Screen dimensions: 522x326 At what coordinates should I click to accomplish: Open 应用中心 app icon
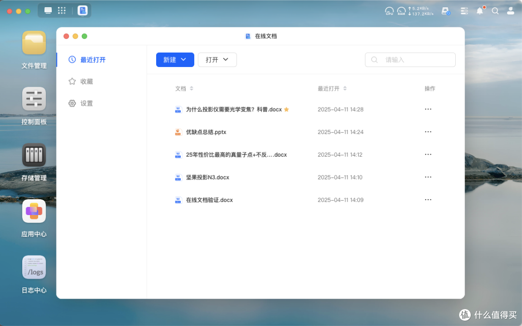pos(34,211)
